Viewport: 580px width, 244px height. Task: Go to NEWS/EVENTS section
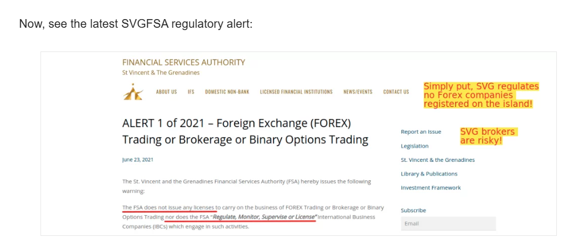pyautogui.click(x=358, y=92)
